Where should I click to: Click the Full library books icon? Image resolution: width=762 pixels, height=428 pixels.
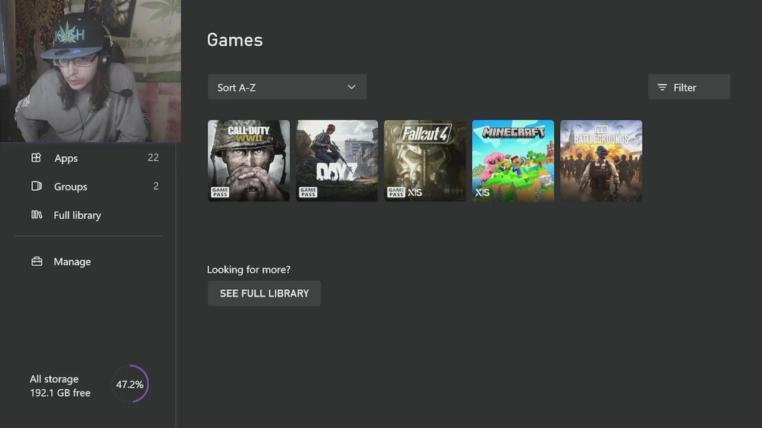pos(36,215)
